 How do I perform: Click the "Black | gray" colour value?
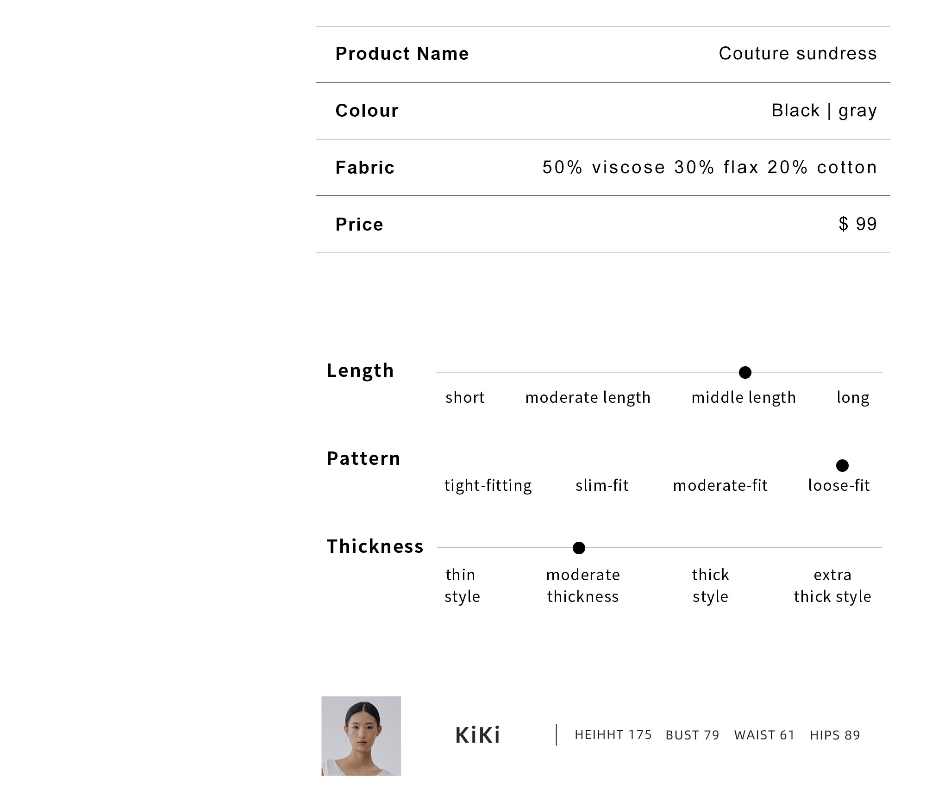(824, 111)
